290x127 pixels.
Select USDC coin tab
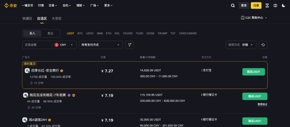pyautogui.click(x=90, y=33)
